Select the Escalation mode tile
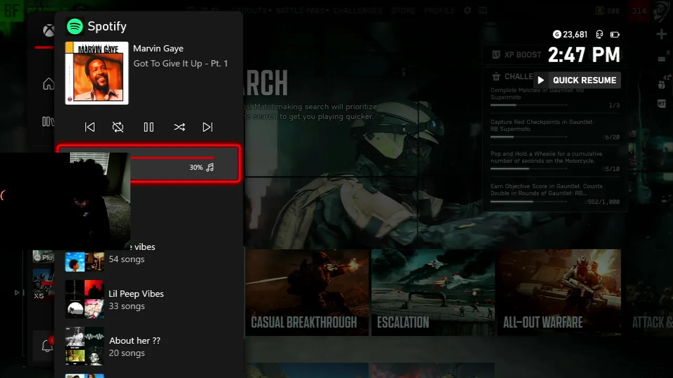Image resolution: width=673 pixels, height=378 pixels. (433, 292)
